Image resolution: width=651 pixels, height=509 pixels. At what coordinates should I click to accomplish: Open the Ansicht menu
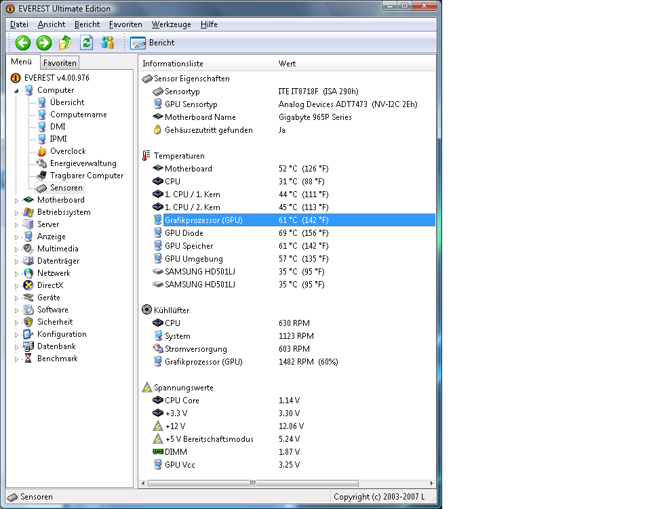(x=52, y=24)
